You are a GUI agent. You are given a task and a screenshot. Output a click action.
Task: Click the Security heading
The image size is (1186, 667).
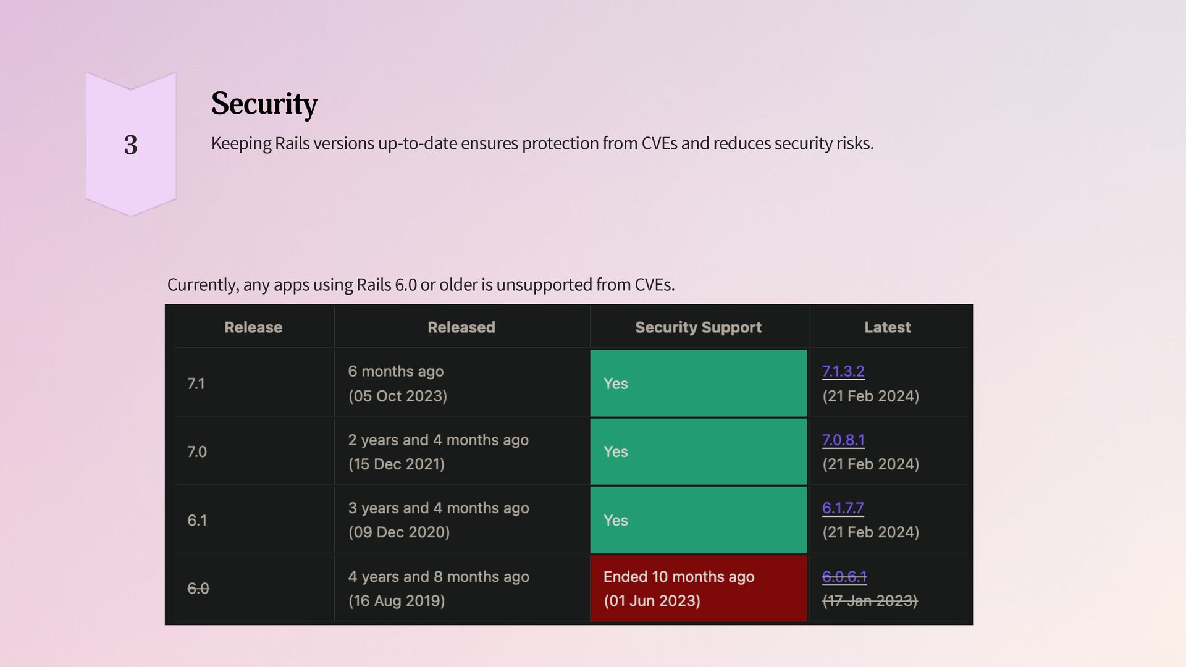264,103
